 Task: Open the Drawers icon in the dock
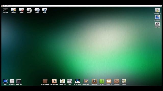coord(12,81)
